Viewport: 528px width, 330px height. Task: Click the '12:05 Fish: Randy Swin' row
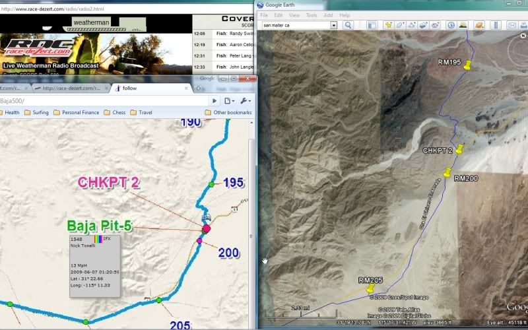point(223,34)
